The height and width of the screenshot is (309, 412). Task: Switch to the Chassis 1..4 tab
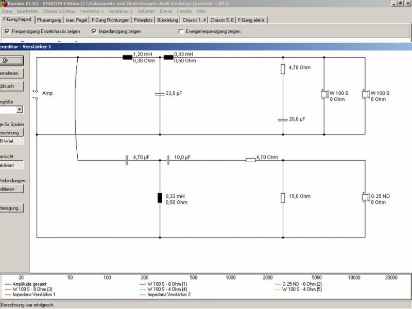(194, 20)
